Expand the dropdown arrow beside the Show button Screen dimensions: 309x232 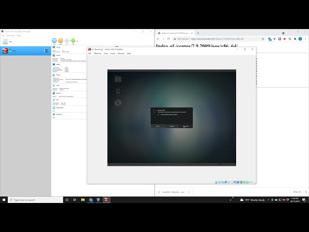pos(77,41)
